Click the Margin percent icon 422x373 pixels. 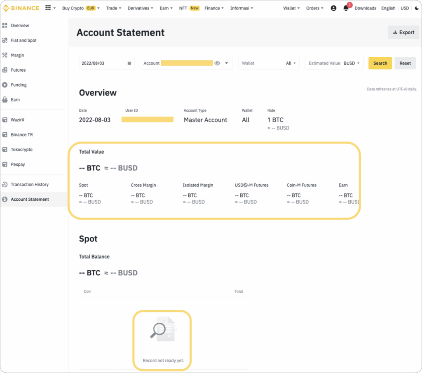pyautogui.click(x=5, y=55)
